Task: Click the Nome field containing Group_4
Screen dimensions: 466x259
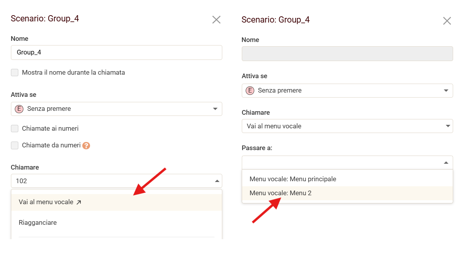Action: (116, 52)
